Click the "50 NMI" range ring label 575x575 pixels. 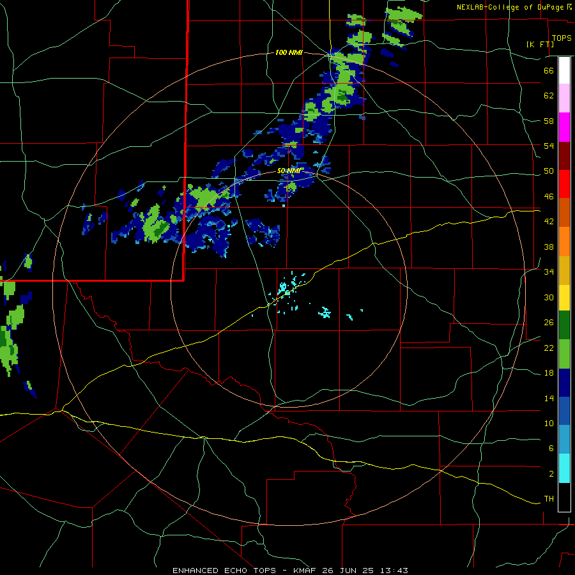click(x=289, y=171)
